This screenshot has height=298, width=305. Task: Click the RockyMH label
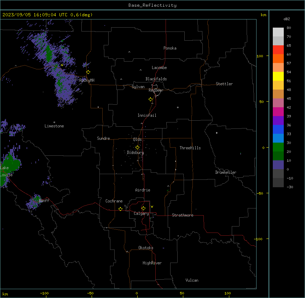87,80
